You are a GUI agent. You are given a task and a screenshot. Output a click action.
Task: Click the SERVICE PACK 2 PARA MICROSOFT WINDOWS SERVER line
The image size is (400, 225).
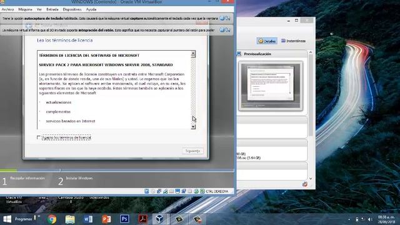pyautogui.click(x=106, y=65)
